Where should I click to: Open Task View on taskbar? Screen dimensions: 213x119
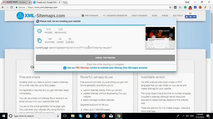tap(65, 116)
